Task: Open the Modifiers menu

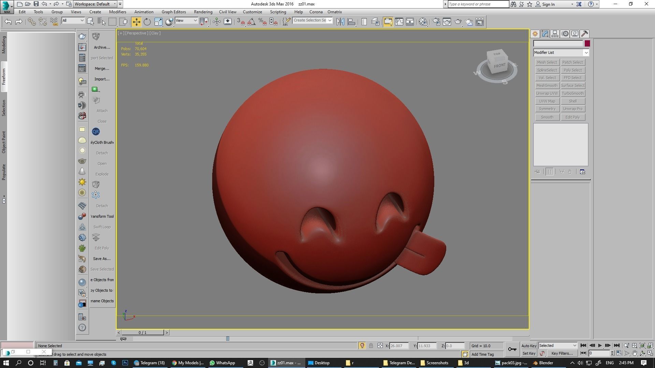Action: click(117, 12)
